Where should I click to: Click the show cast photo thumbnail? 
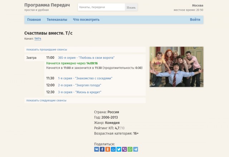(176, 67)
